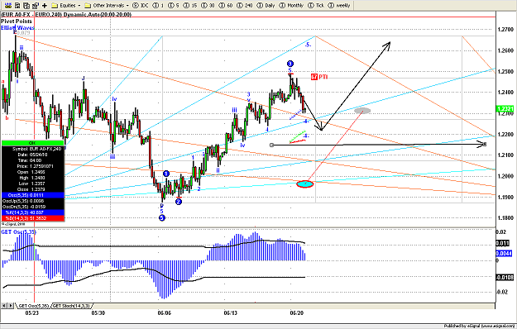Click the Time 04:00 row
This screenshot has height=329, width=517.
32,160
